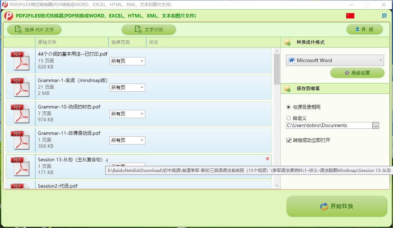
Task: Start conversion with 开始转换 button
Action: tap(336, 206)
